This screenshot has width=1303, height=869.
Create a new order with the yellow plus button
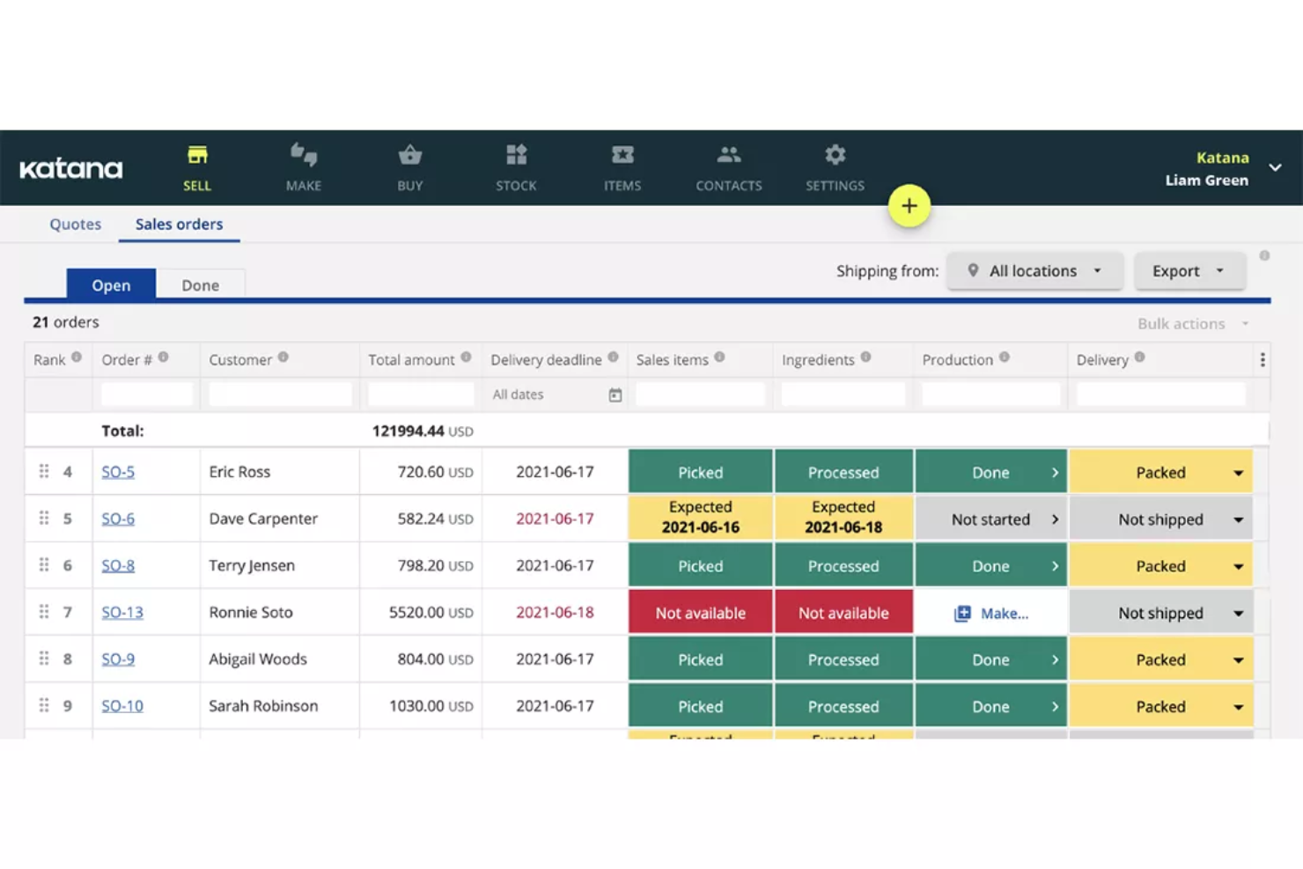[909, 205]
